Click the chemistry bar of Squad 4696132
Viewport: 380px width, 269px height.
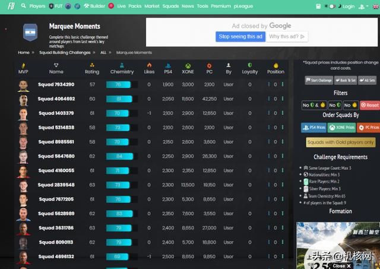coord(122,257)
